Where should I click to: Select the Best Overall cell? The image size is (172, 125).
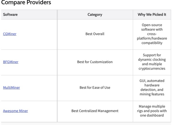pyautogui.click(x=95, y=34)
